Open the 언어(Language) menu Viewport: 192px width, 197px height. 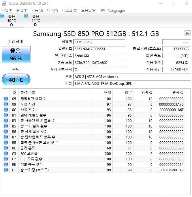pyautogui.click(x=113, y=11)
